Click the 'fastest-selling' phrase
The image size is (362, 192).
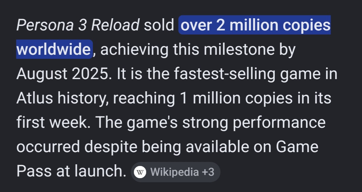point(225,74)
